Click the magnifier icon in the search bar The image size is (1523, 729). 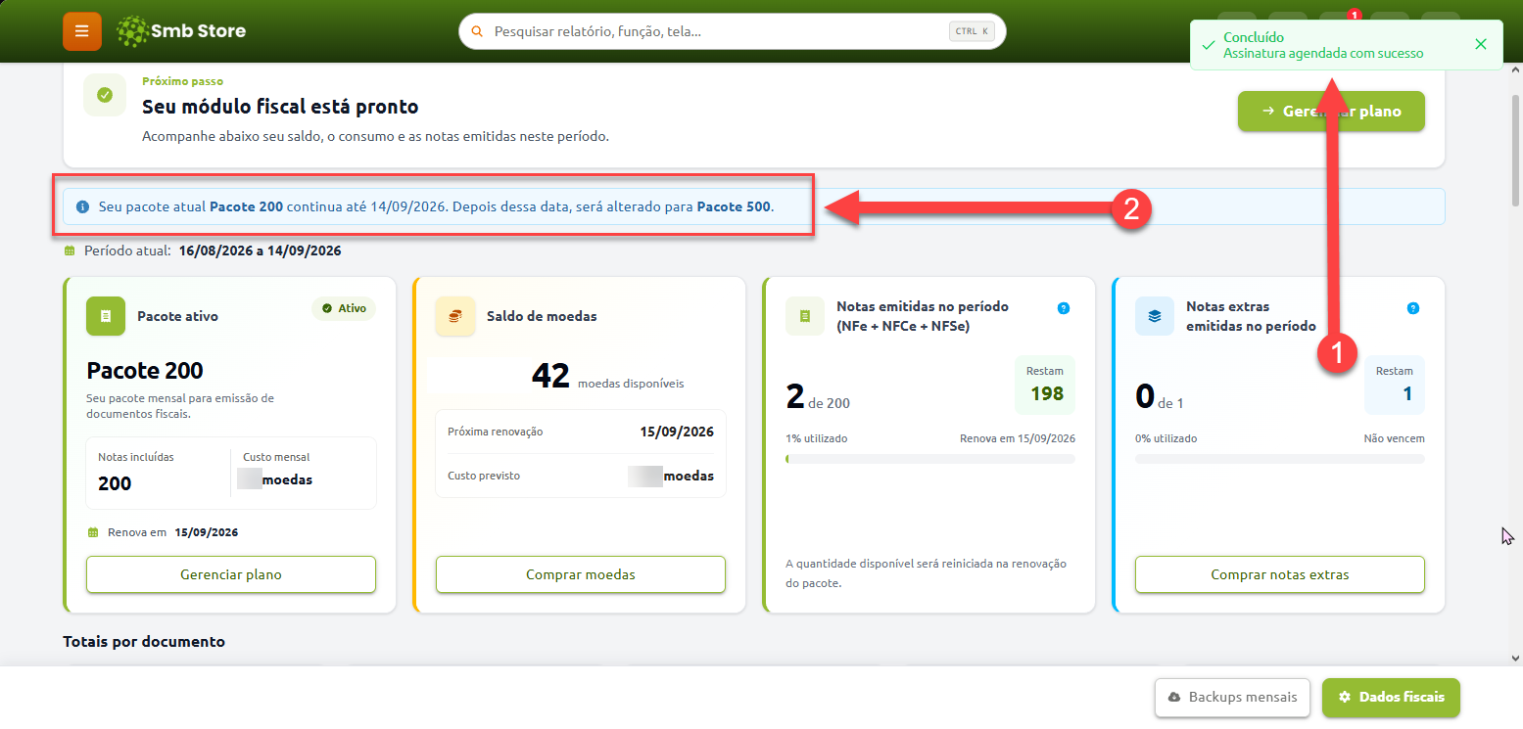(x=478, y=31)
